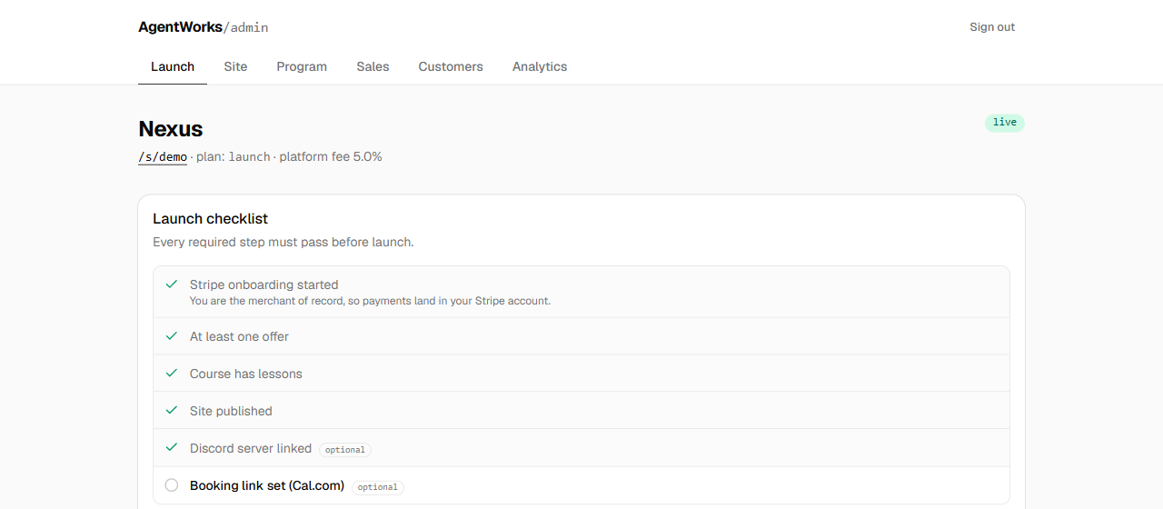1163x509 pixels.
Task: Click the Course has lessons text
Action: (x=245, y=374)
